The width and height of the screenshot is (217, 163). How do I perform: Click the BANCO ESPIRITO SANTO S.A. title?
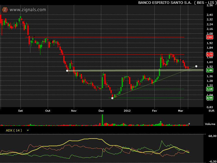coord(165,3)
